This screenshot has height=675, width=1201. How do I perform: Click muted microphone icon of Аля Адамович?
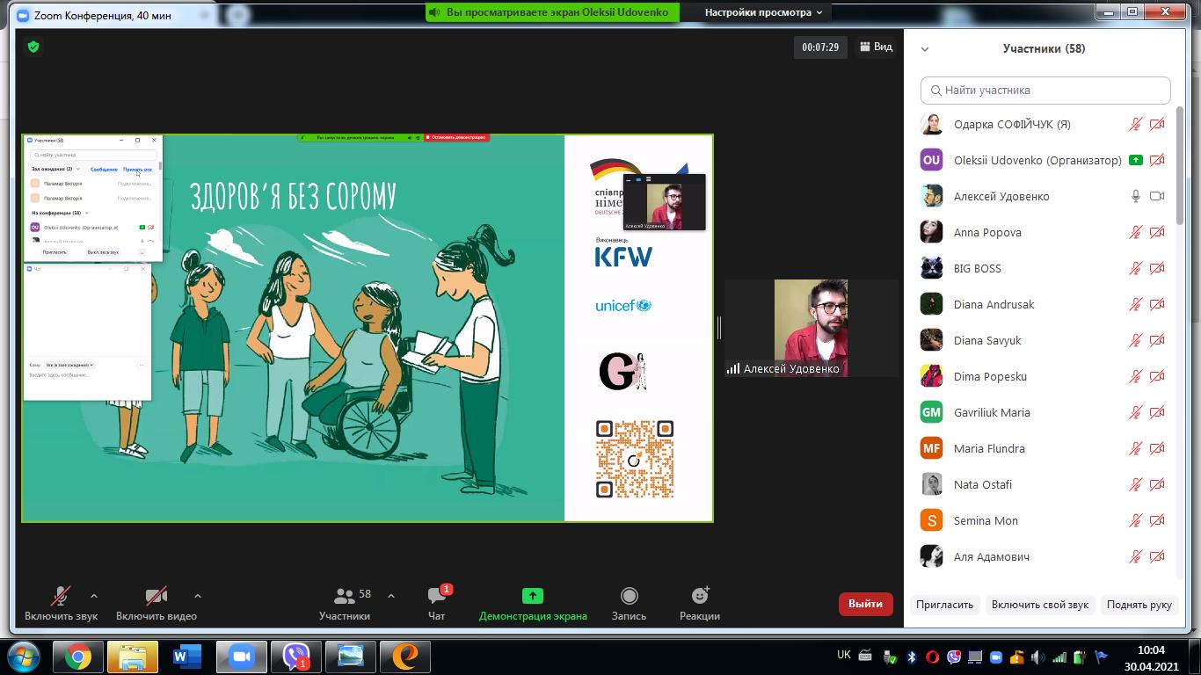[x=1136, y=556]
